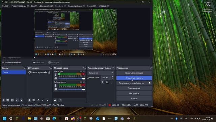Enable Режим студии button
The height and width of the screenshot is (122, 216).
coord(134,88)
